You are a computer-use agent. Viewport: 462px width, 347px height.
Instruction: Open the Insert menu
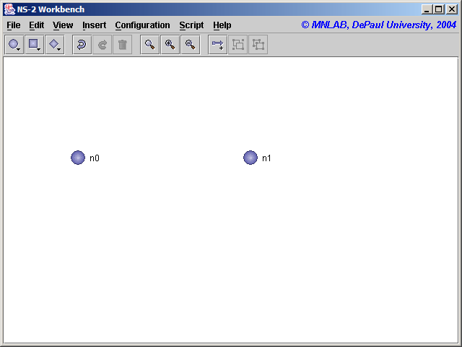95,25
